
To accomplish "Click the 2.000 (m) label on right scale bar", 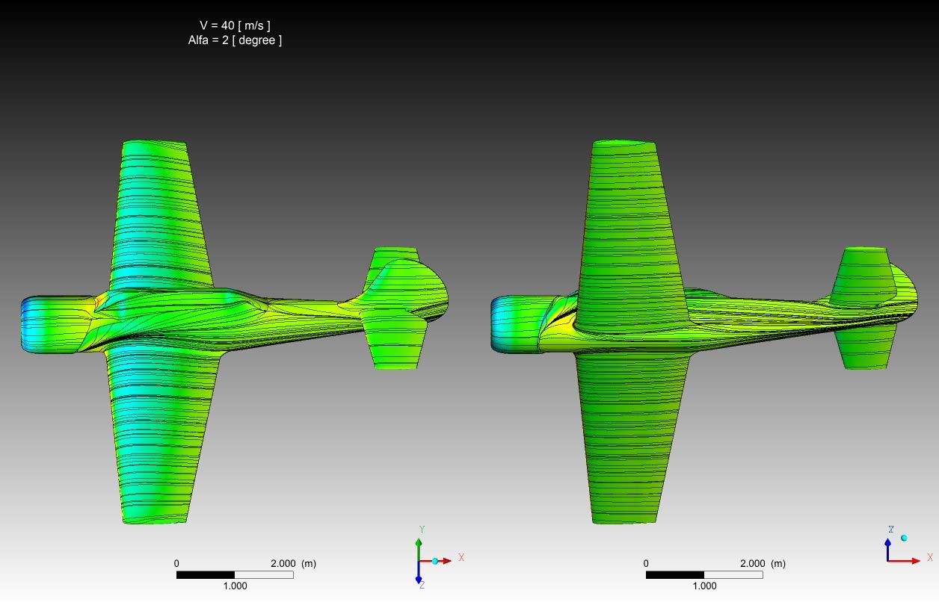I will [763, 564].
